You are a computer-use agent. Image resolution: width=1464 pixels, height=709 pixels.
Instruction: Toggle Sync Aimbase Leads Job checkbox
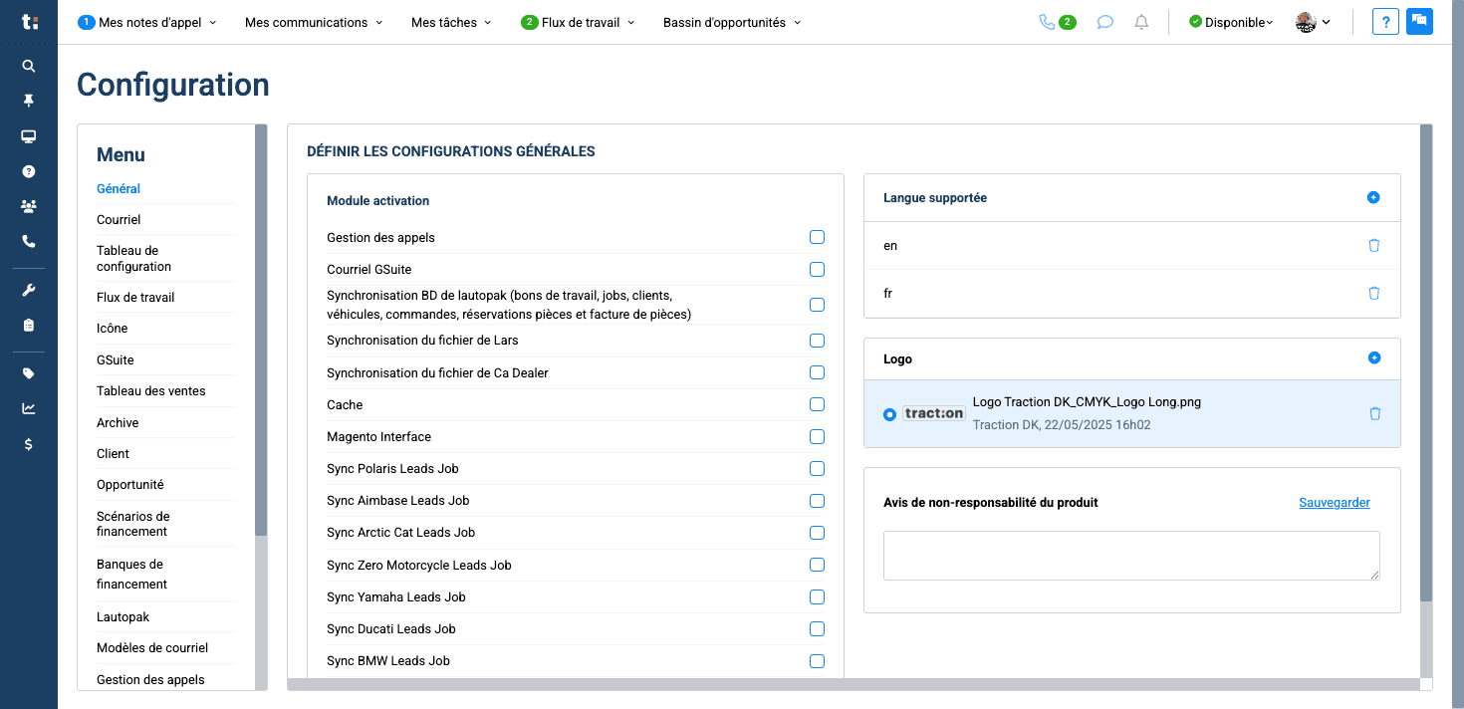(817, 500)
